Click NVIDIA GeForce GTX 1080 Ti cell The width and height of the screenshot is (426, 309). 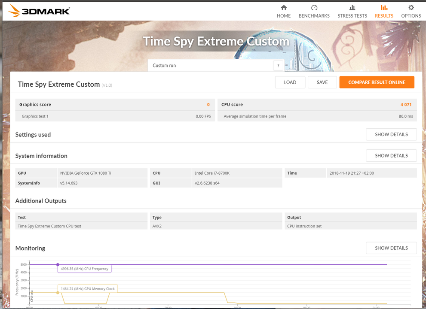[102, 173]
